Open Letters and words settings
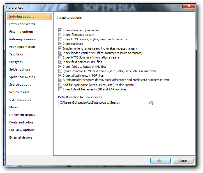The image size is (203, 173). click(29, 24)
